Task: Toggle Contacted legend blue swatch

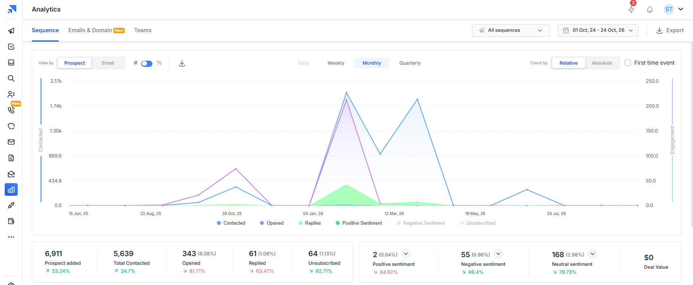Action: point(219,223)
